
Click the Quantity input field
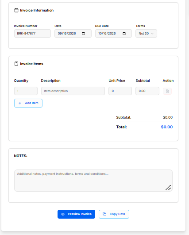[x=26, y=91]
